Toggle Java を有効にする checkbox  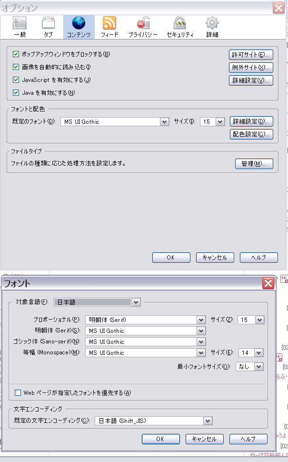coord(16,93)
